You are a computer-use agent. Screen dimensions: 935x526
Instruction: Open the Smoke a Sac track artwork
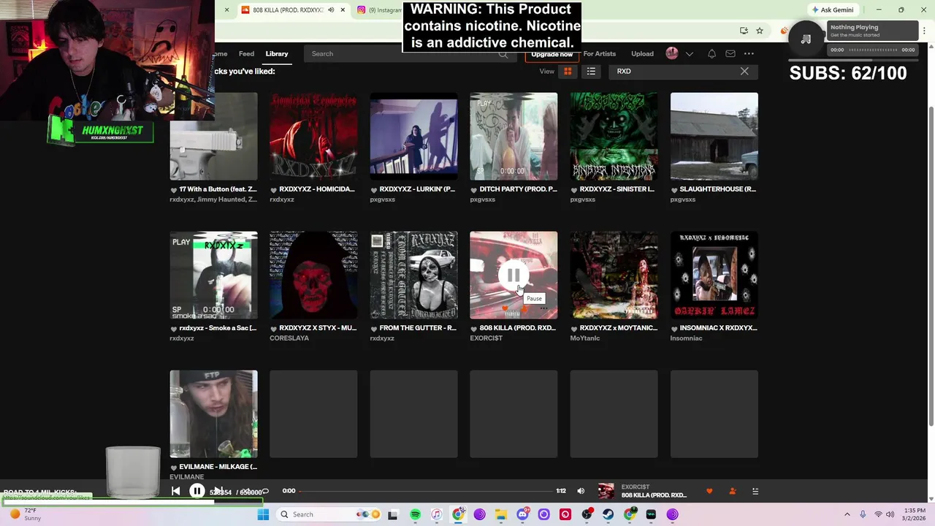(213, 275)
